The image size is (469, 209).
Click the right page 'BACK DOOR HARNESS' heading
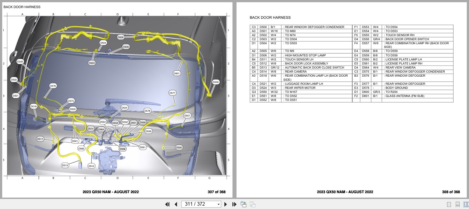(x=270, y=17)
